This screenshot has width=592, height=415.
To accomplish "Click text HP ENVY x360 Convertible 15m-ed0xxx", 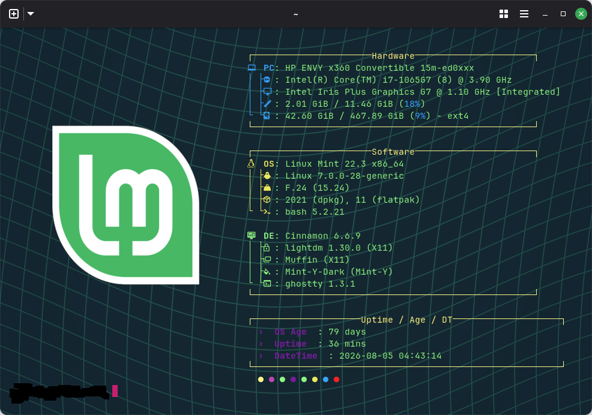I will 379,68.
